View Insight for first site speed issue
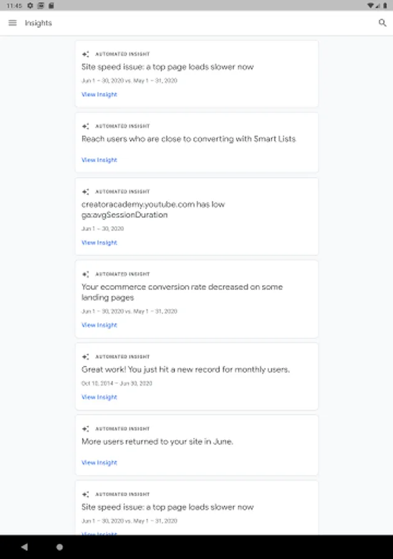This screenshot has height=559, width=393. [x=99, y=94]
